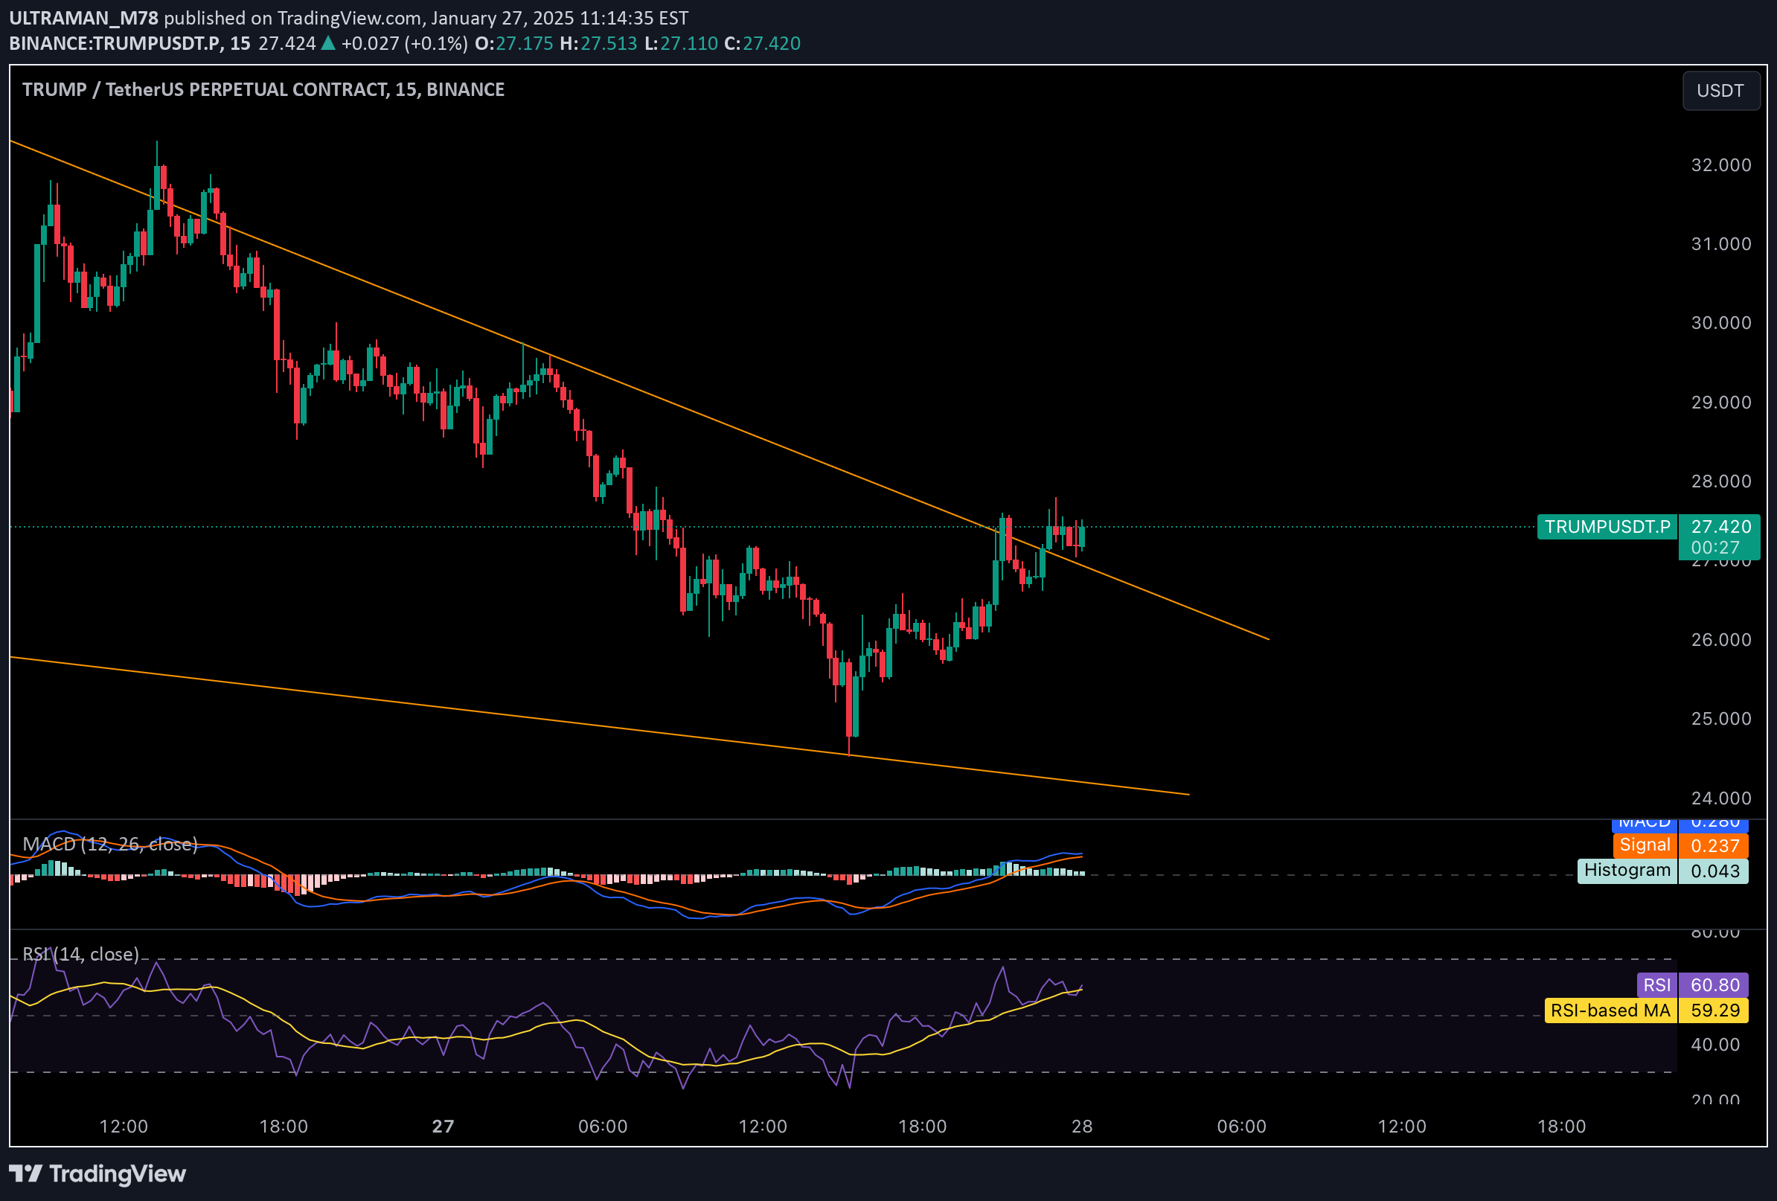Image resolution: width=1777 pixels, height=1201 pixels.
Task: Click the 30.000 price axis label
Action: click(x=1720, y=323)
